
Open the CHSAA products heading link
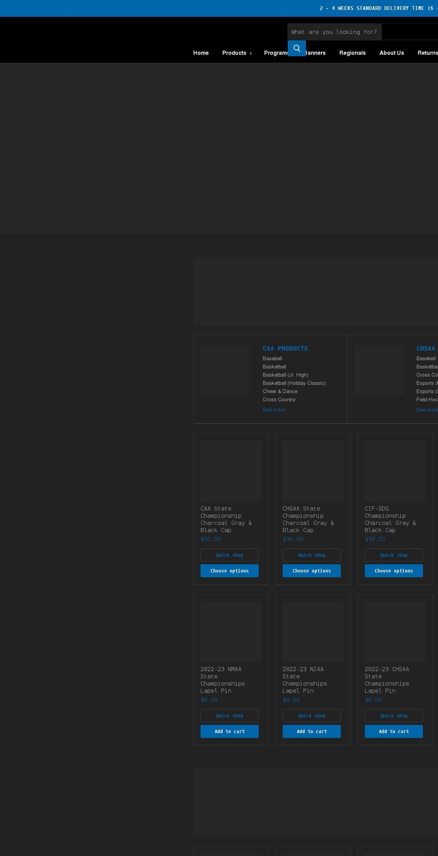point(426,348)
